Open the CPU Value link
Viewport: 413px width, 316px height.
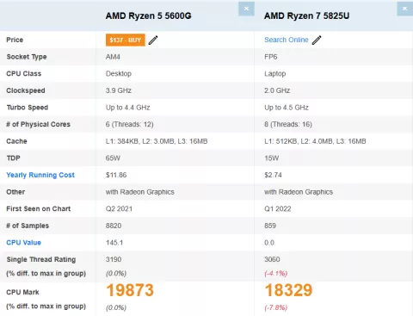coord(23,243)
